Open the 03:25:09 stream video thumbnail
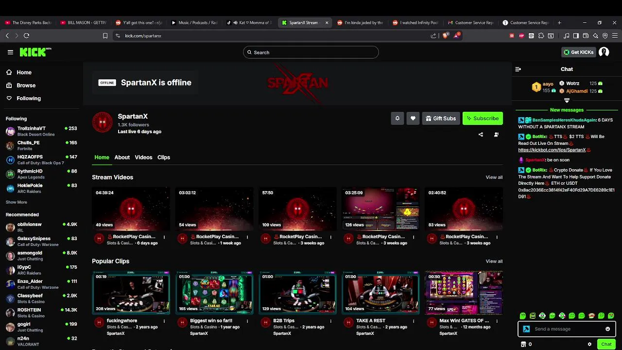 pyautogui.click(x=380, y=209)
